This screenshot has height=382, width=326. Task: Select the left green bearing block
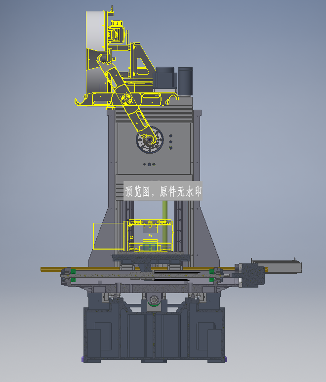click(73, 275)
